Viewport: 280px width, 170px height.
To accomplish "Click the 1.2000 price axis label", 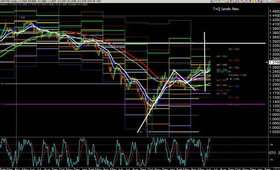I will 275,85.
